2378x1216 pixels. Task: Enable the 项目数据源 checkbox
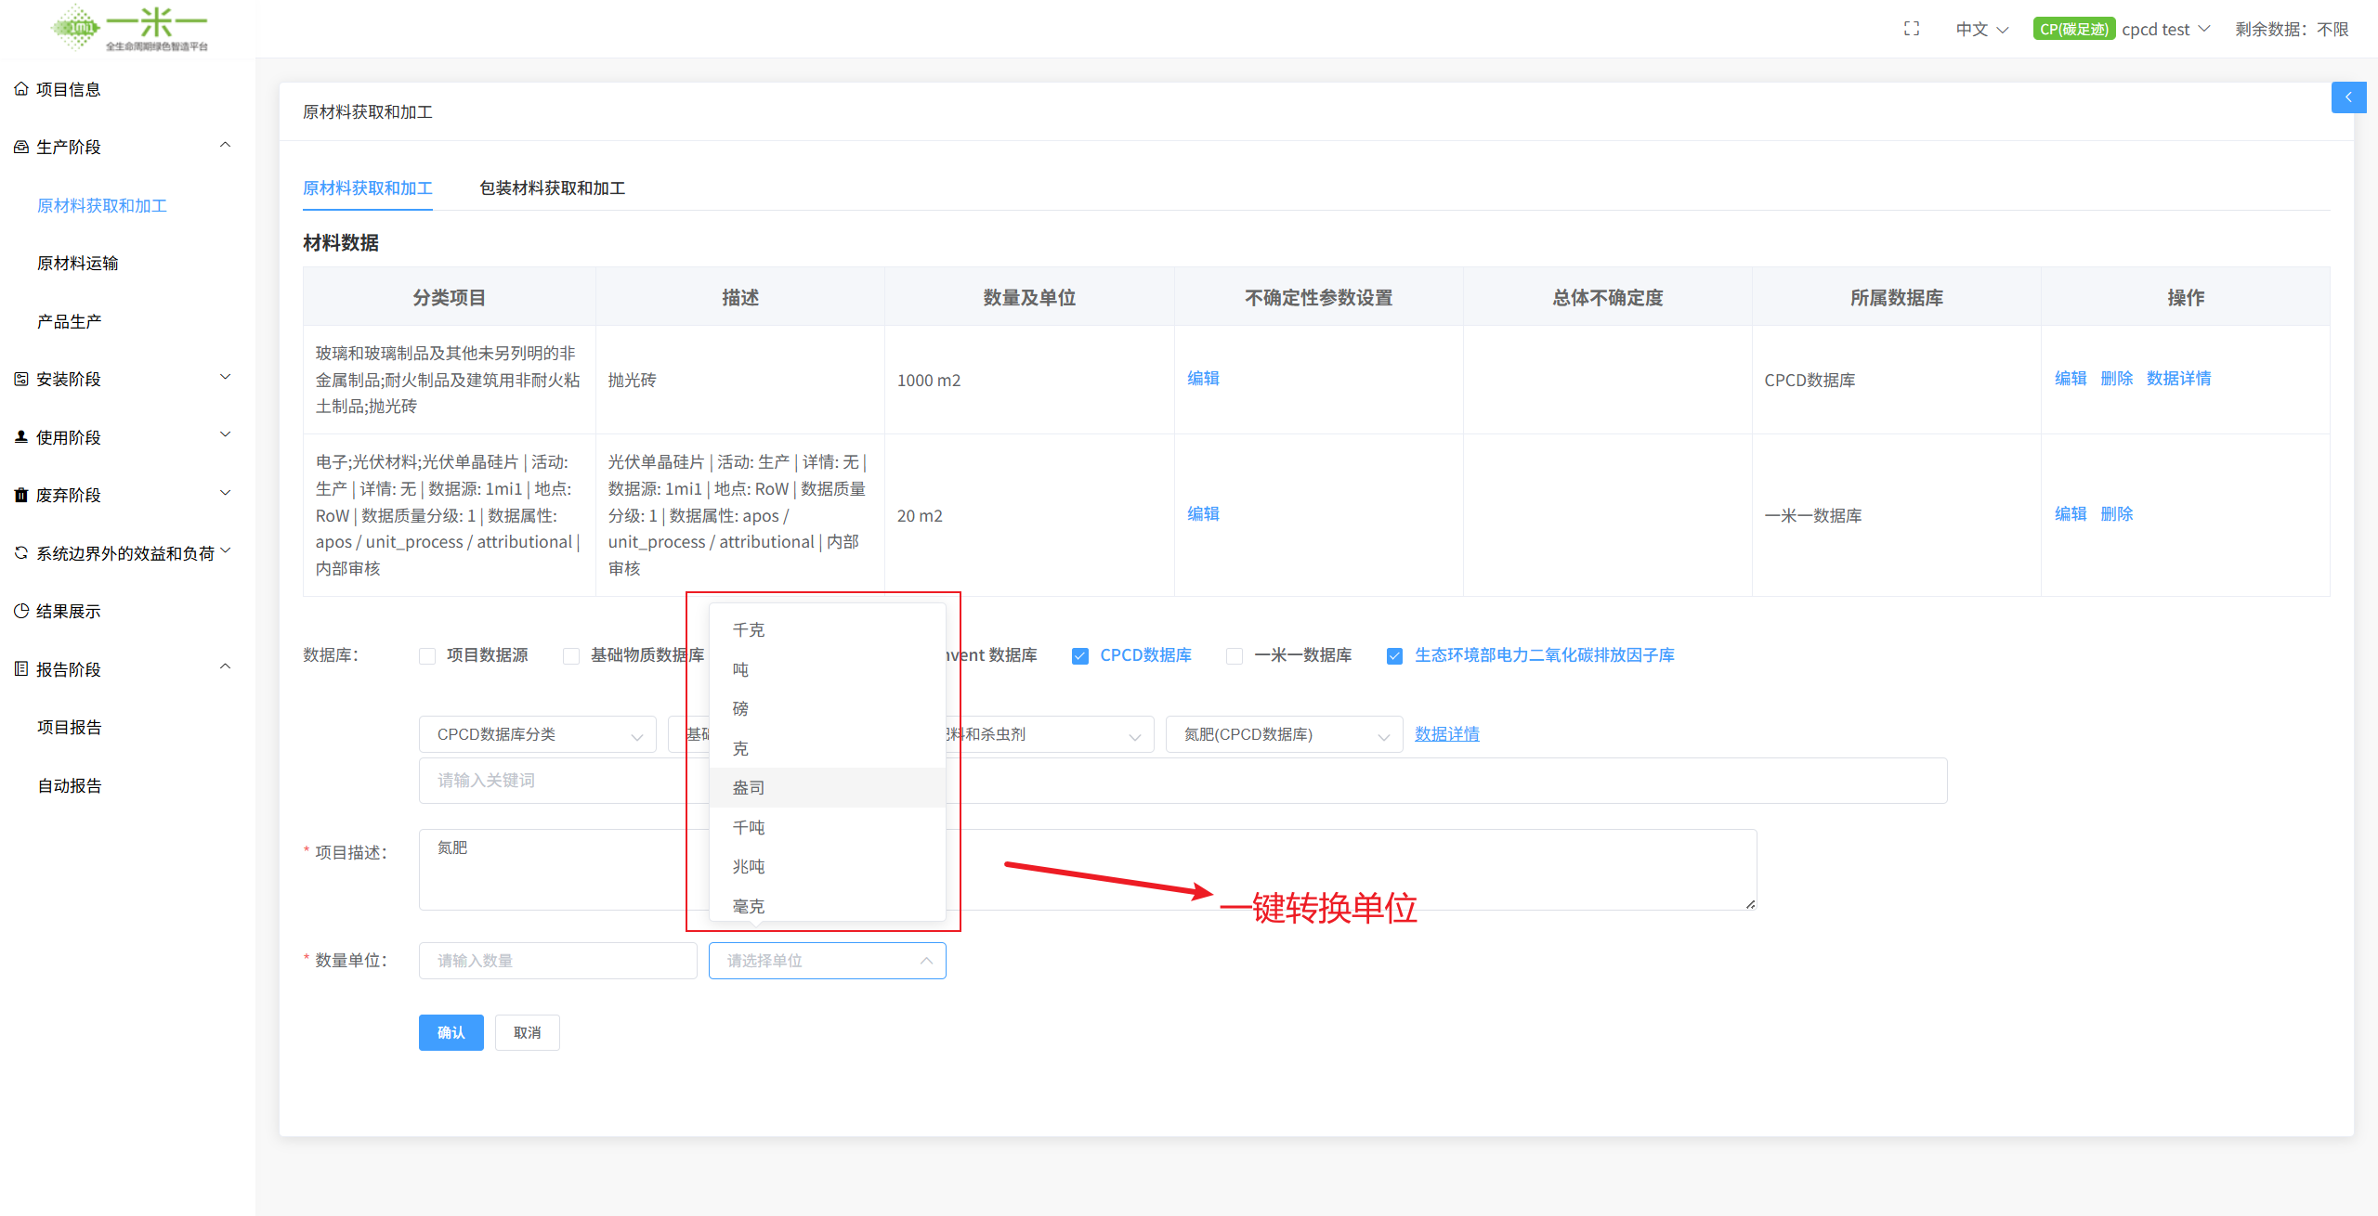(427, 656)
